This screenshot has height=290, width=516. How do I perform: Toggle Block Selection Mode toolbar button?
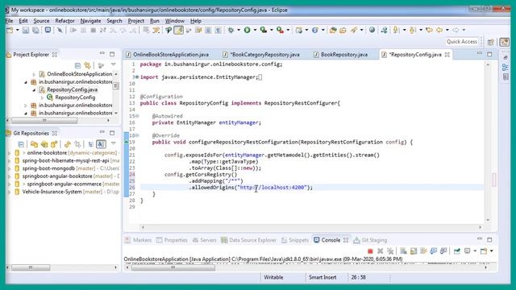(208, 31)
